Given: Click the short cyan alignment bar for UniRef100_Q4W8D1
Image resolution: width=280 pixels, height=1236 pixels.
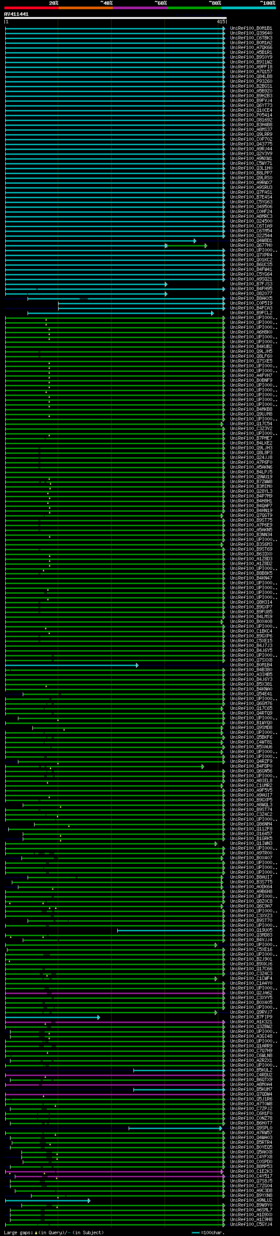Looking at the screenshot, I should 101,241.
